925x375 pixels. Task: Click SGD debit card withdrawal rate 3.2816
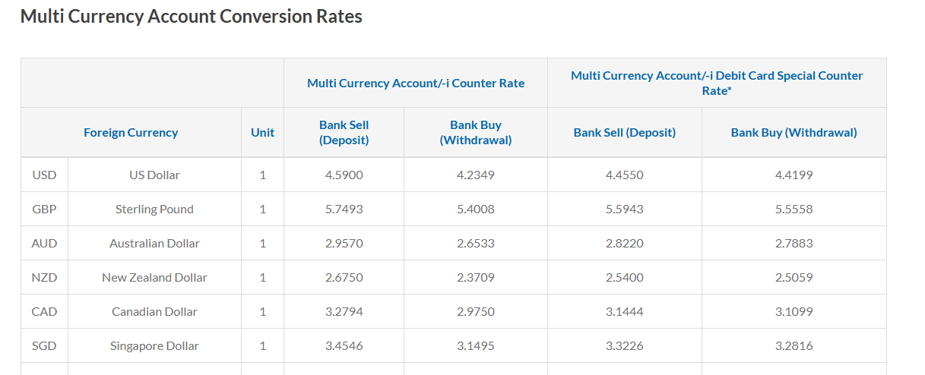click(794, 345)
